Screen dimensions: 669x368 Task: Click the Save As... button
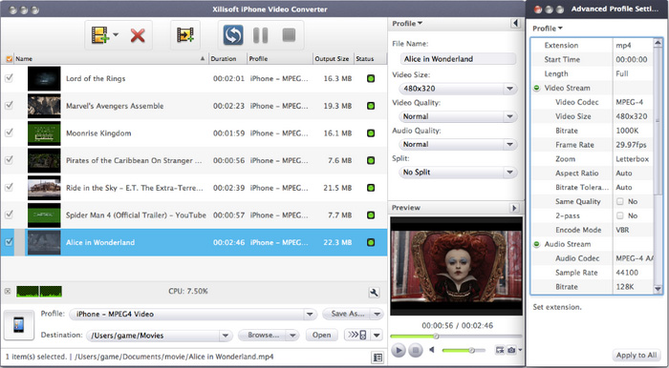(347, 314)
